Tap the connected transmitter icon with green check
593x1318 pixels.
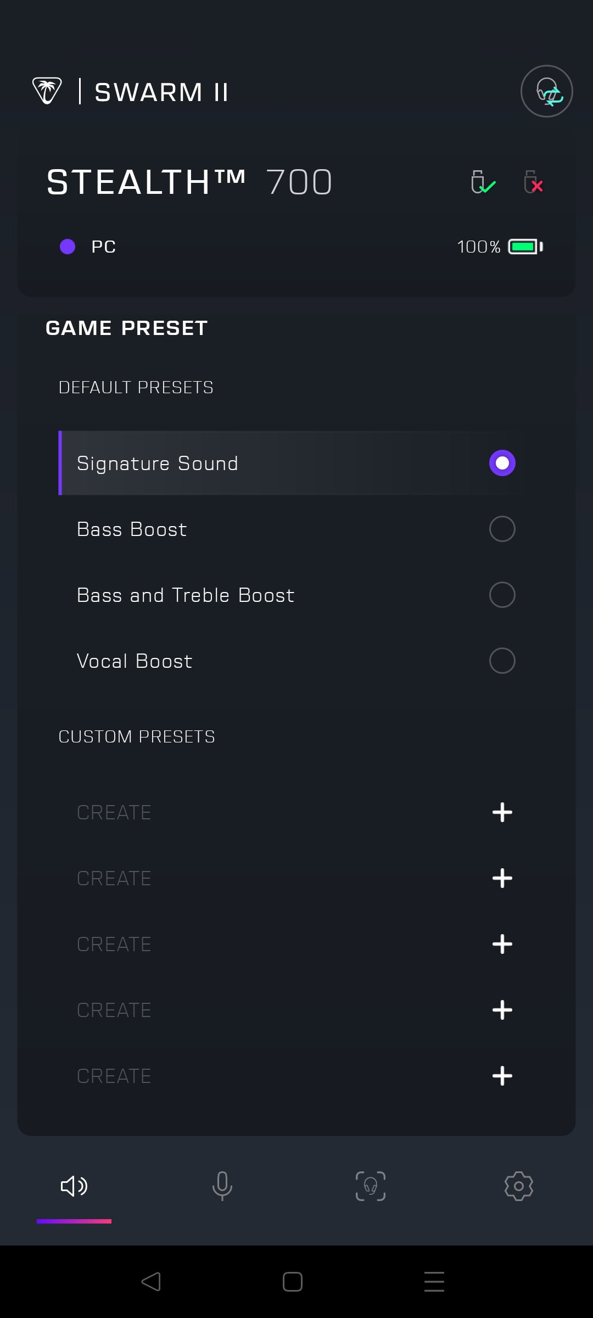tap(483, 182)
